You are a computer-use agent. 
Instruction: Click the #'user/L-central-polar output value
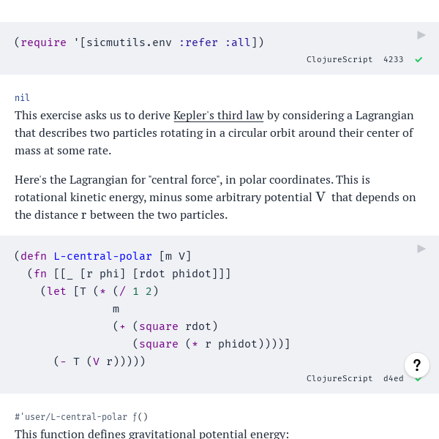coord(71,417)
